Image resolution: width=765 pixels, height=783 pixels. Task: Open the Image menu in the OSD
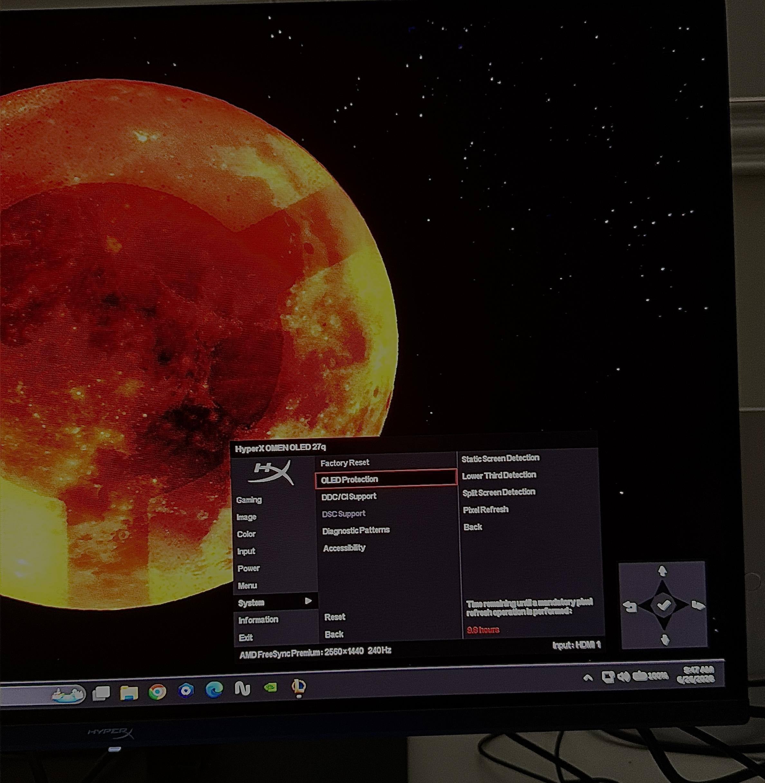coord(246,517)
